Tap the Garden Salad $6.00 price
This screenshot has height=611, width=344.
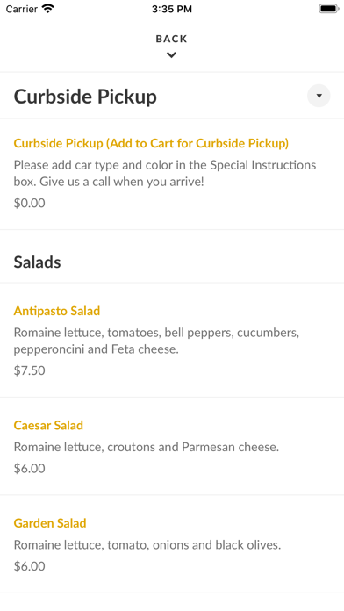[30, 566]
